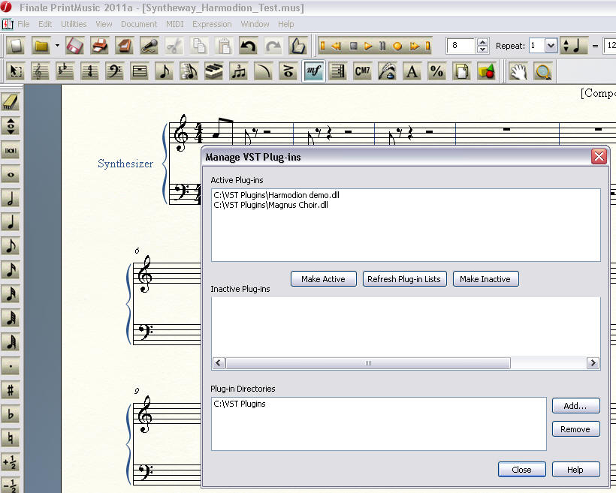Select the Key Signature tool
Image resolution: width=616 pixels, height=493 pixels.
(65, 71)
